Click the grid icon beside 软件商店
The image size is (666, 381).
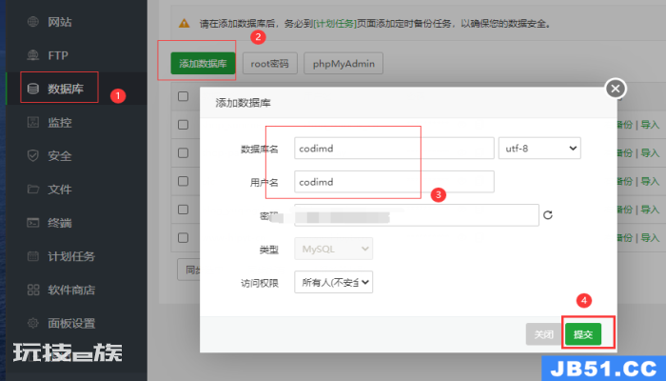click(33, 290)
